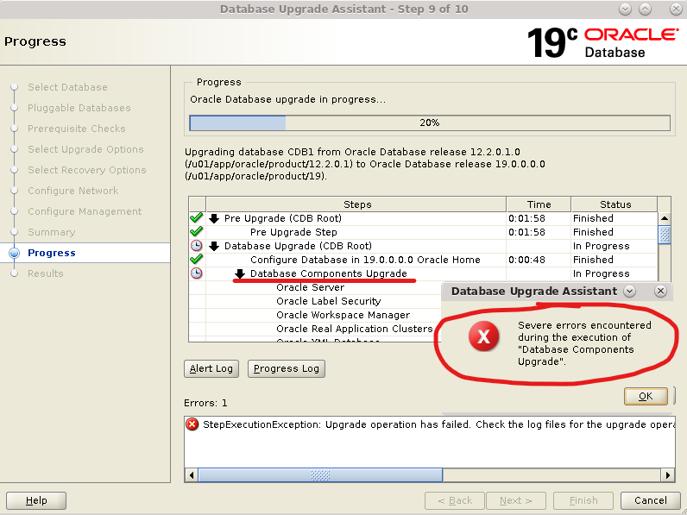Open the Alert Log
Image resolution: width=687 pixels, height=515 pixels.
(211, 368)
